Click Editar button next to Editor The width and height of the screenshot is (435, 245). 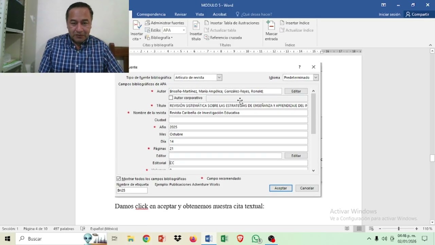coord(296,156)
